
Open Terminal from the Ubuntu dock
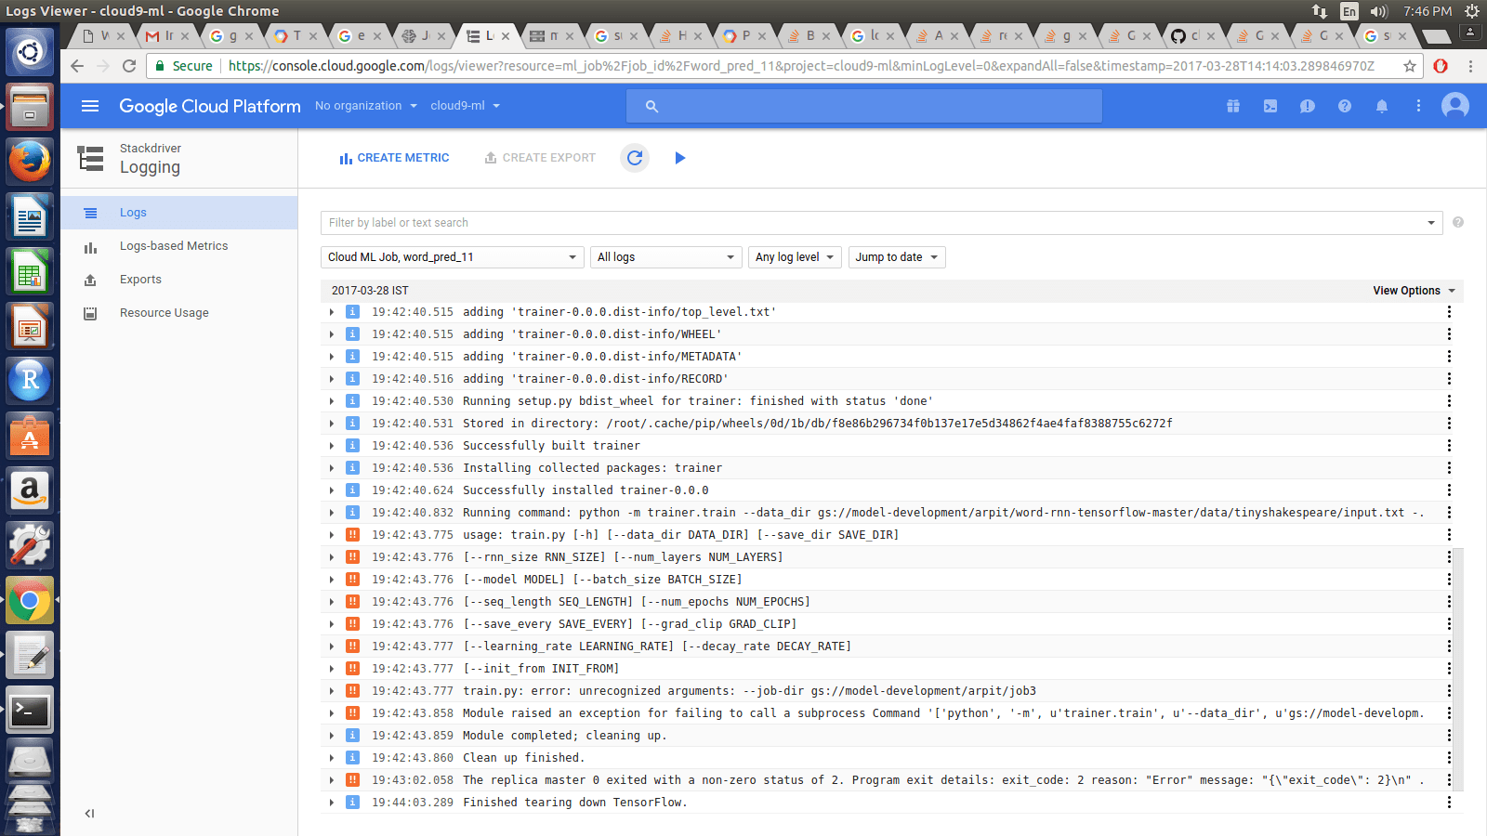click(x=30, y=712)
